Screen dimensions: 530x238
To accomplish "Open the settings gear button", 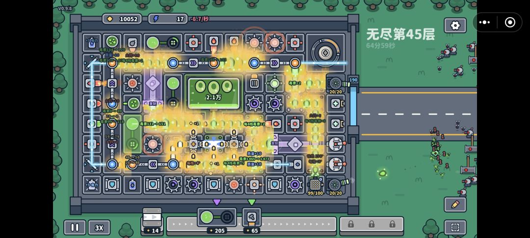I will point(455,25).
